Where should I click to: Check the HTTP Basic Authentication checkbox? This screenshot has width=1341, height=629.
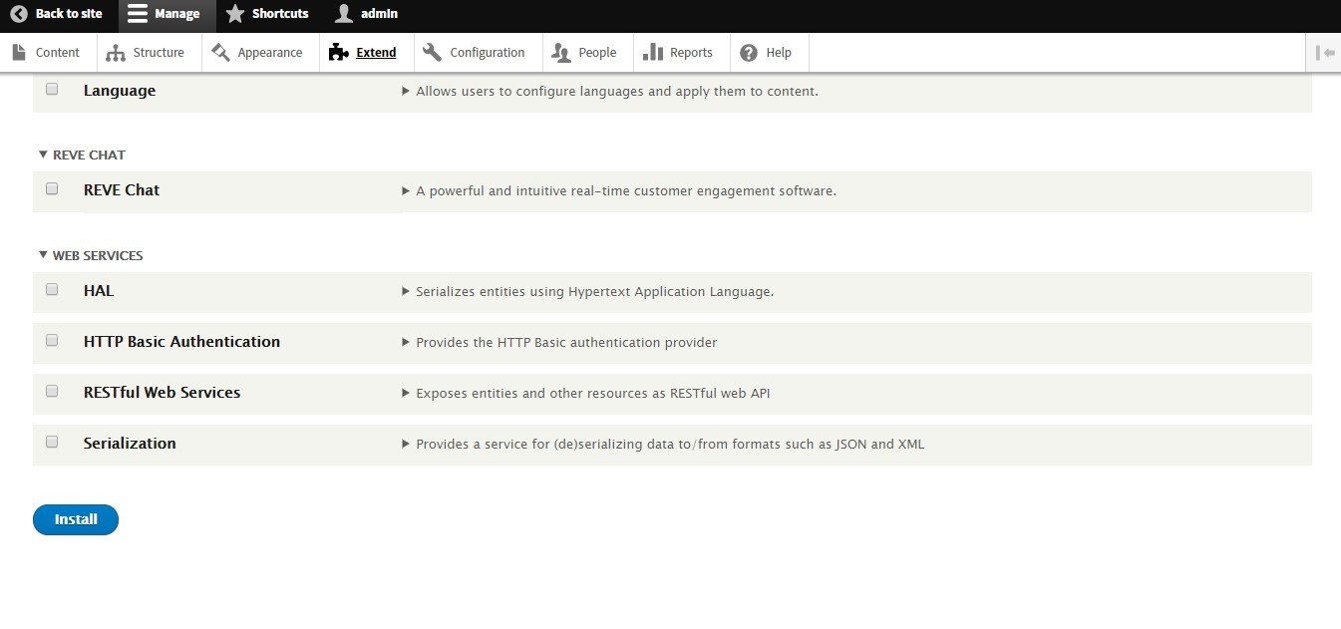(52, 340)
